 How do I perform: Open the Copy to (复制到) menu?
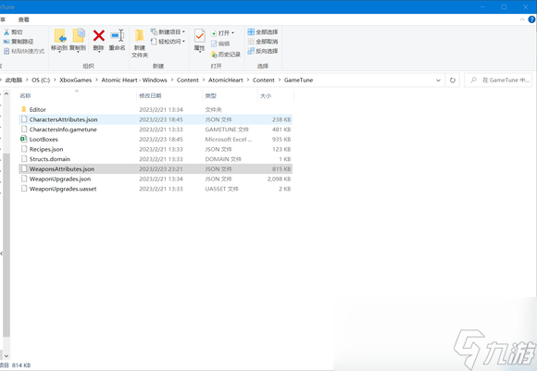point(78,40)
